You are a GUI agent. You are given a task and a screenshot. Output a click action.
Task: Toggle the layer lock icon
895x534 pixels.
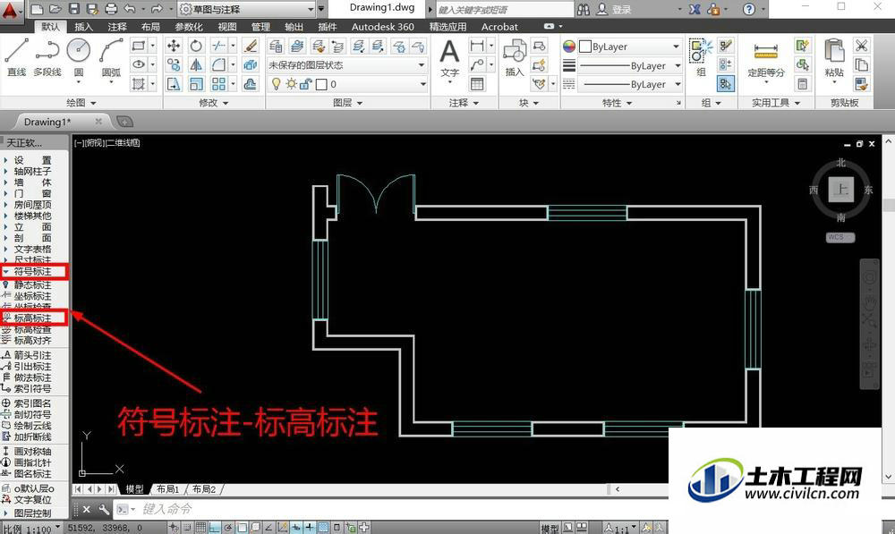pyautogui.click(x=306, y=84)
